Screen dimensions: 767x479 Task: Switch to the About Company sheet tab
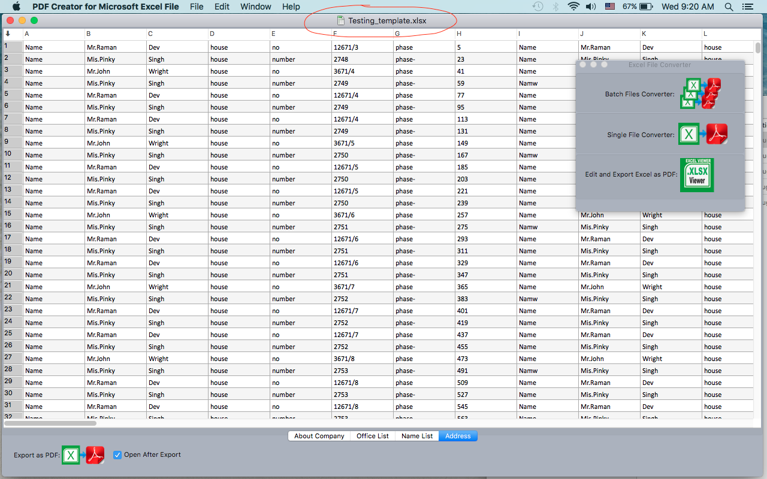click(x=319, y=436)
